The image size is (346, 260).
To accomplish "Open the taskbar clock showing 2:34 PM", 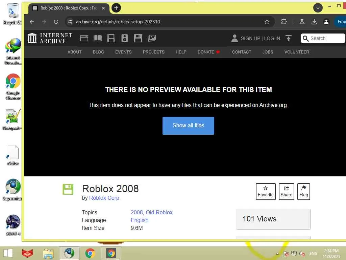I will [331, 254].
